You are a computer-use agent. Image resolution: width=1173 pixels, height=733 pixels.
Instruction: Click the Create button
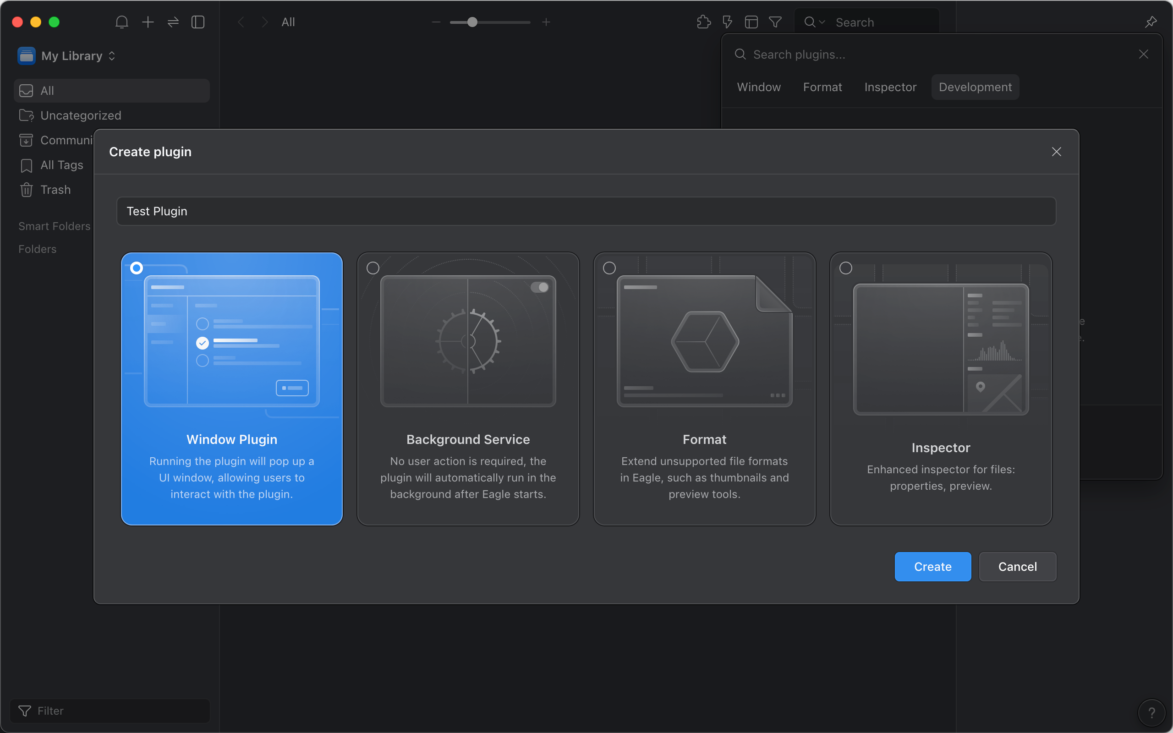[932, 567]
